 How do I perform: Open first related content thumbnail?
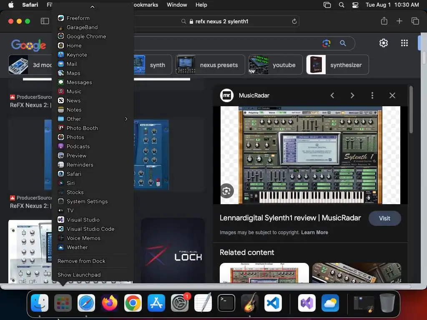point(264,272)
